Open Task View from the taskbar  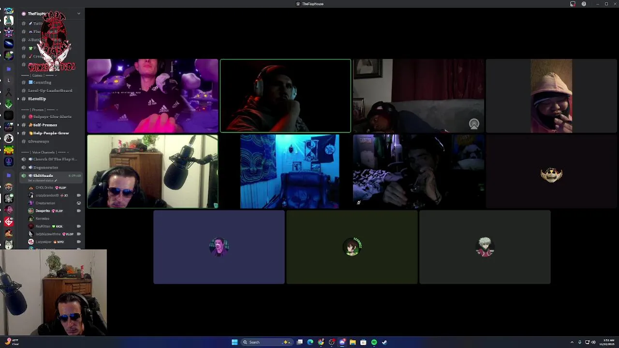click(x=300, y=342)
